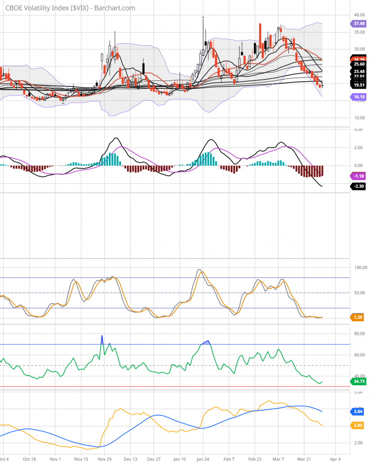Click the red RSI oversold threshold line
Viewport: 375px width, 465px height.
[x=174, y=386]
